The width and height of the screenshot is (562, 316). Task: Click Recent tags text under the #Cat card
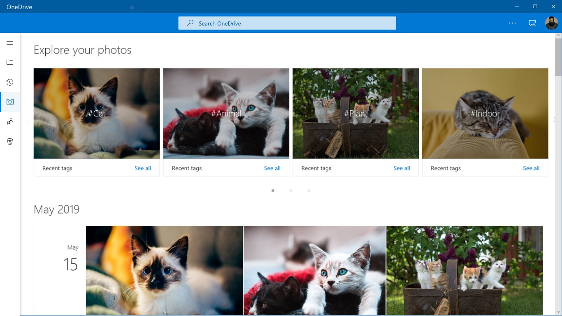tap(57, 168)
